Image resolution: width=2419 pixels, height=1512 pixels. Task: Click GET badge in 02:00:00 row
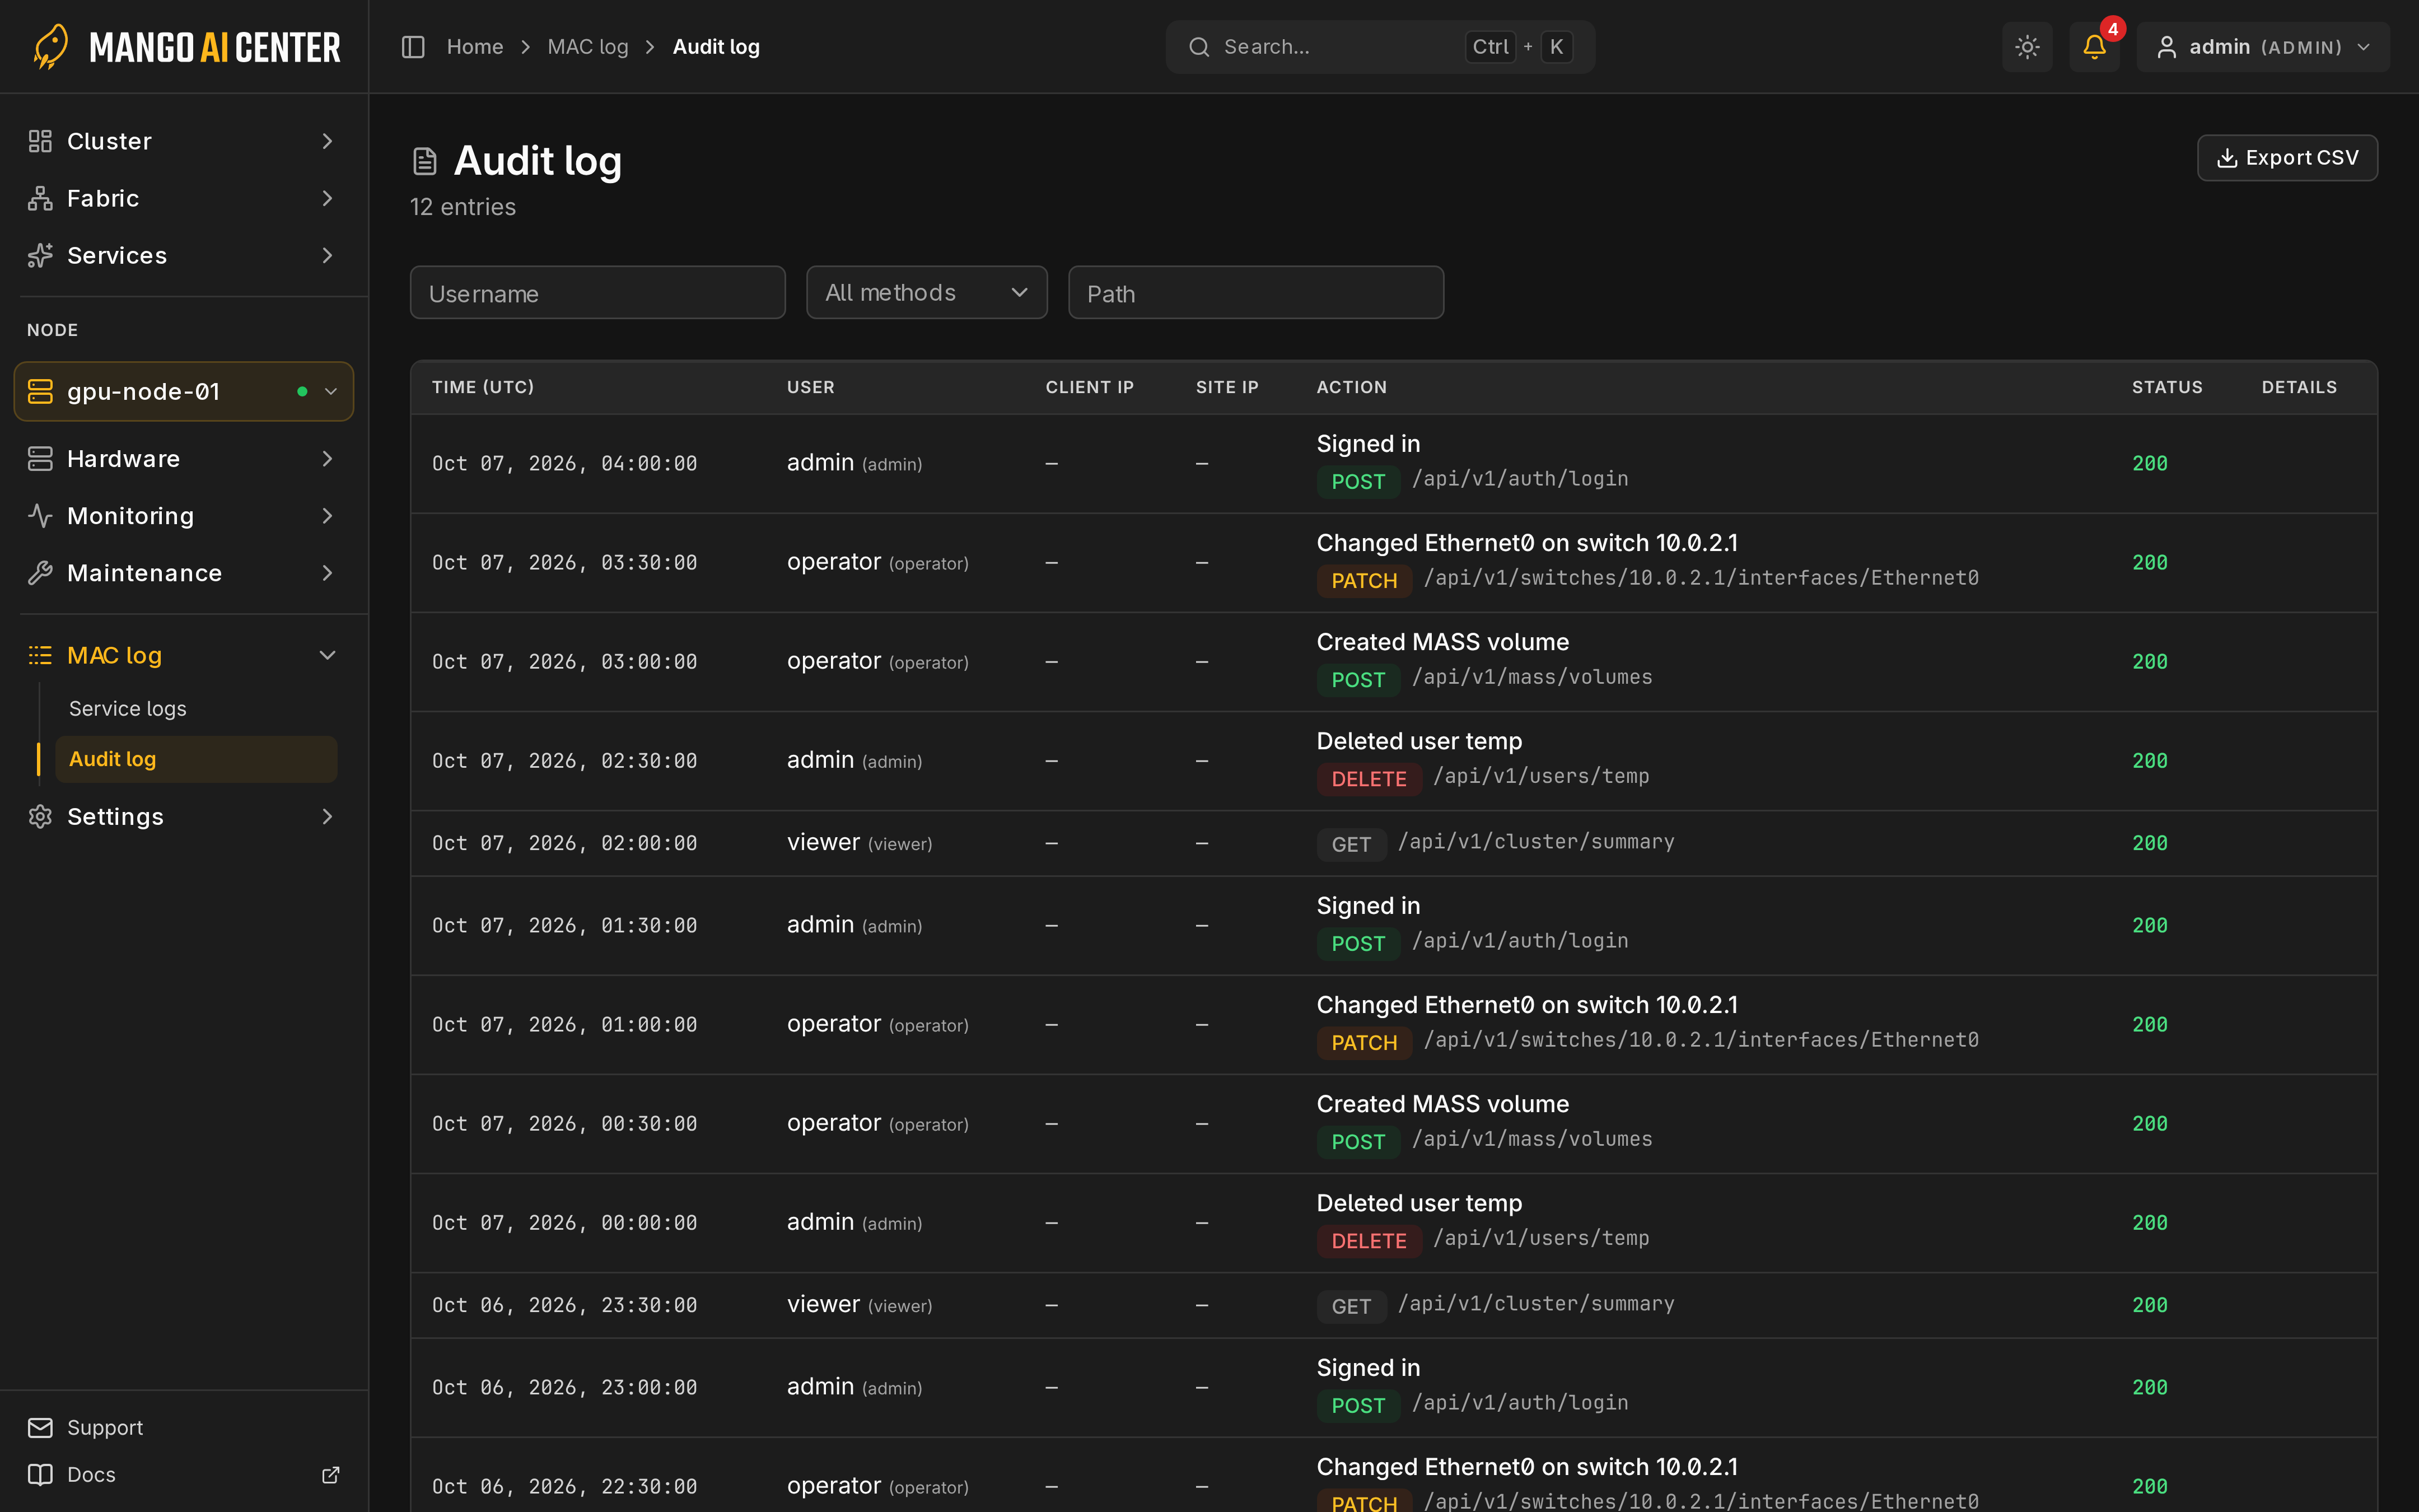pos(1351,845)
